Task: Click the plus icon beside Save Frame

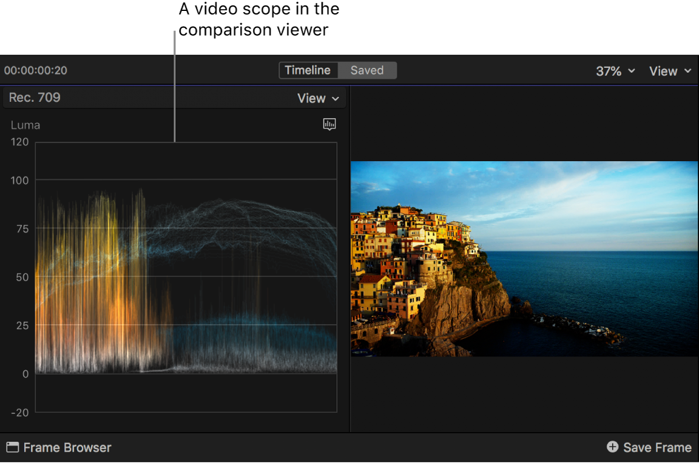Action: point(612,447)
